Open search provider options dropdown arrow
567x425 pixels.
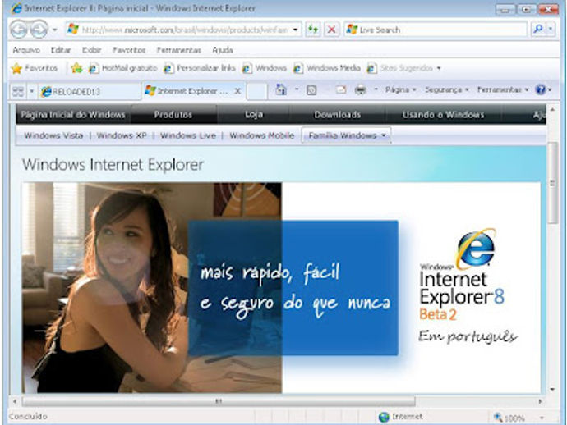(x=551, y=30)
